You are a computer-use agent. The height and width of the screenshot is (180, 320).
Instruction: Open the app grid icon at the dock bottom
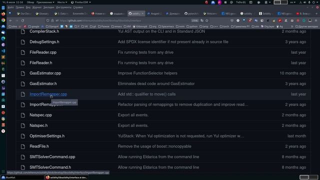3,171
